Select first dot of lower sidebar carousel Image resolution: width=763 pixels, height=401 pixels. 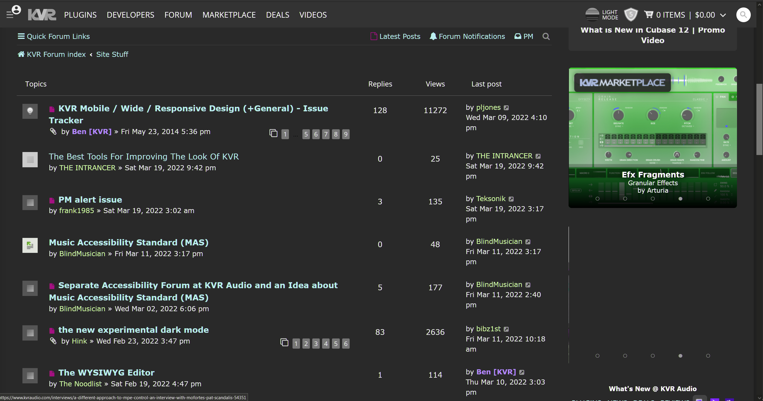tap(597, 356)
